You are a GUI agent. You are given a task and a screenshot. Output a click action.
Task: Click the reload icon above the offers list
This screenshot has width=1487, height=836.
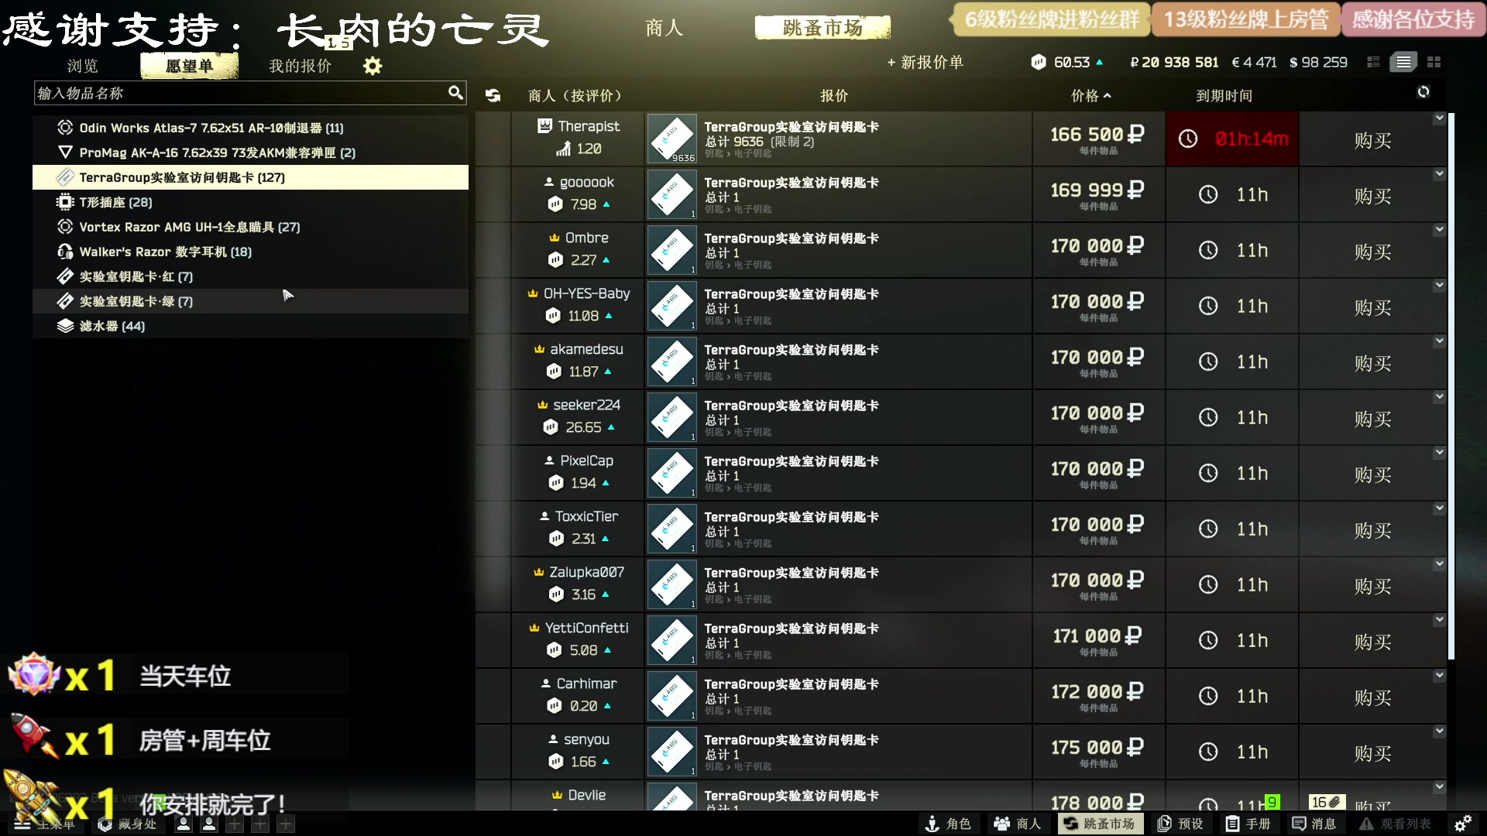tap(1423, 92)
